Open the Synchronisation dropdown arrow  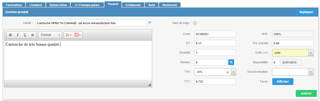[311, 72]
